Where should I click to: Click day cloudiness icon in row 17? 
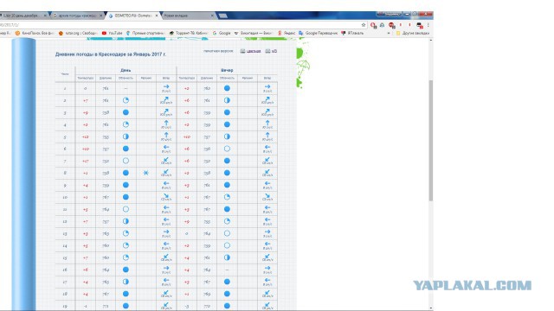click(x=126, y=282)
